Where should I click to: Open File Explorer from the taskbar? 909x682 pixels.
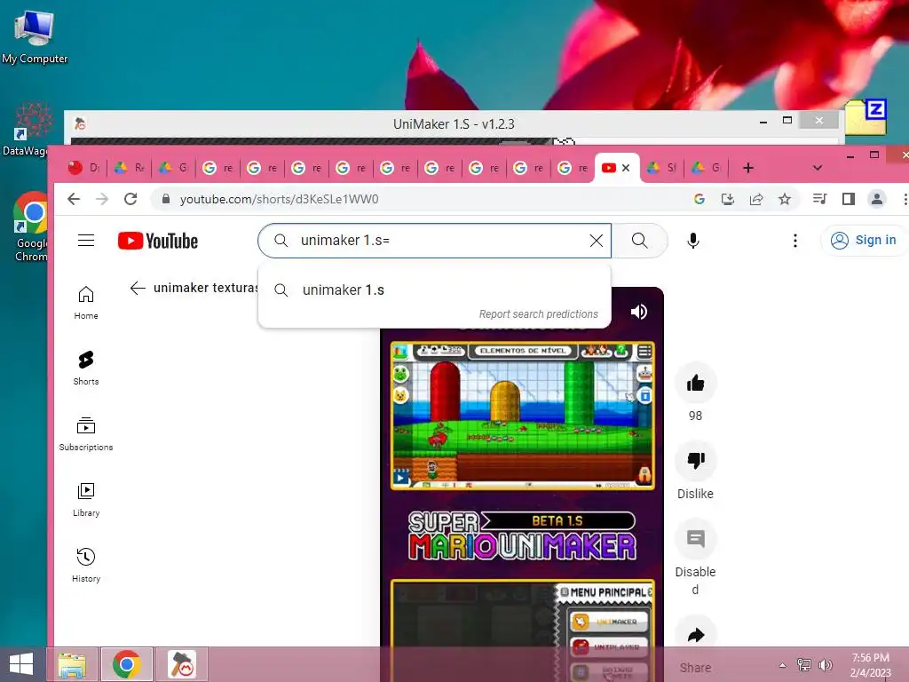tap(72, 664)
